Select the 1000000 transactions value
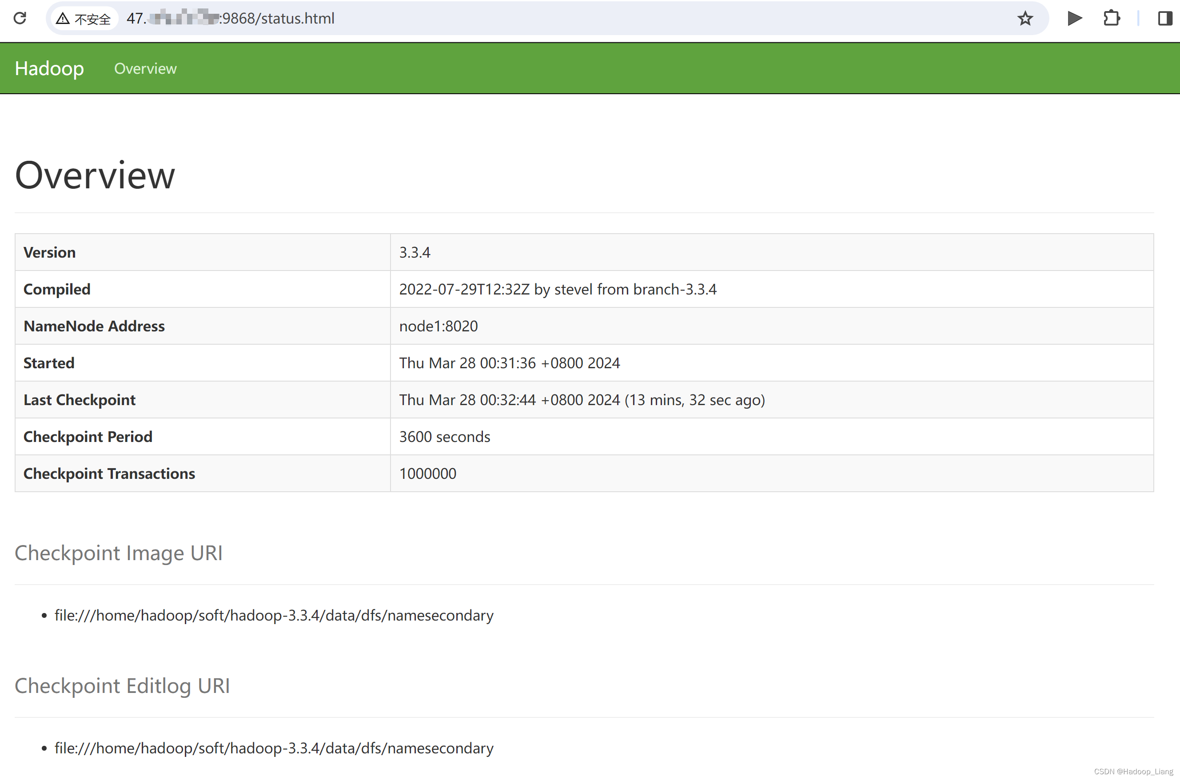1180x780 pixels. pos(428,473)
